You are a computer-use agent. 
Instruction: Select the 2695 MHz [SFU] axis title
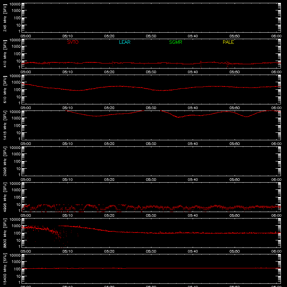click(5, 161)
